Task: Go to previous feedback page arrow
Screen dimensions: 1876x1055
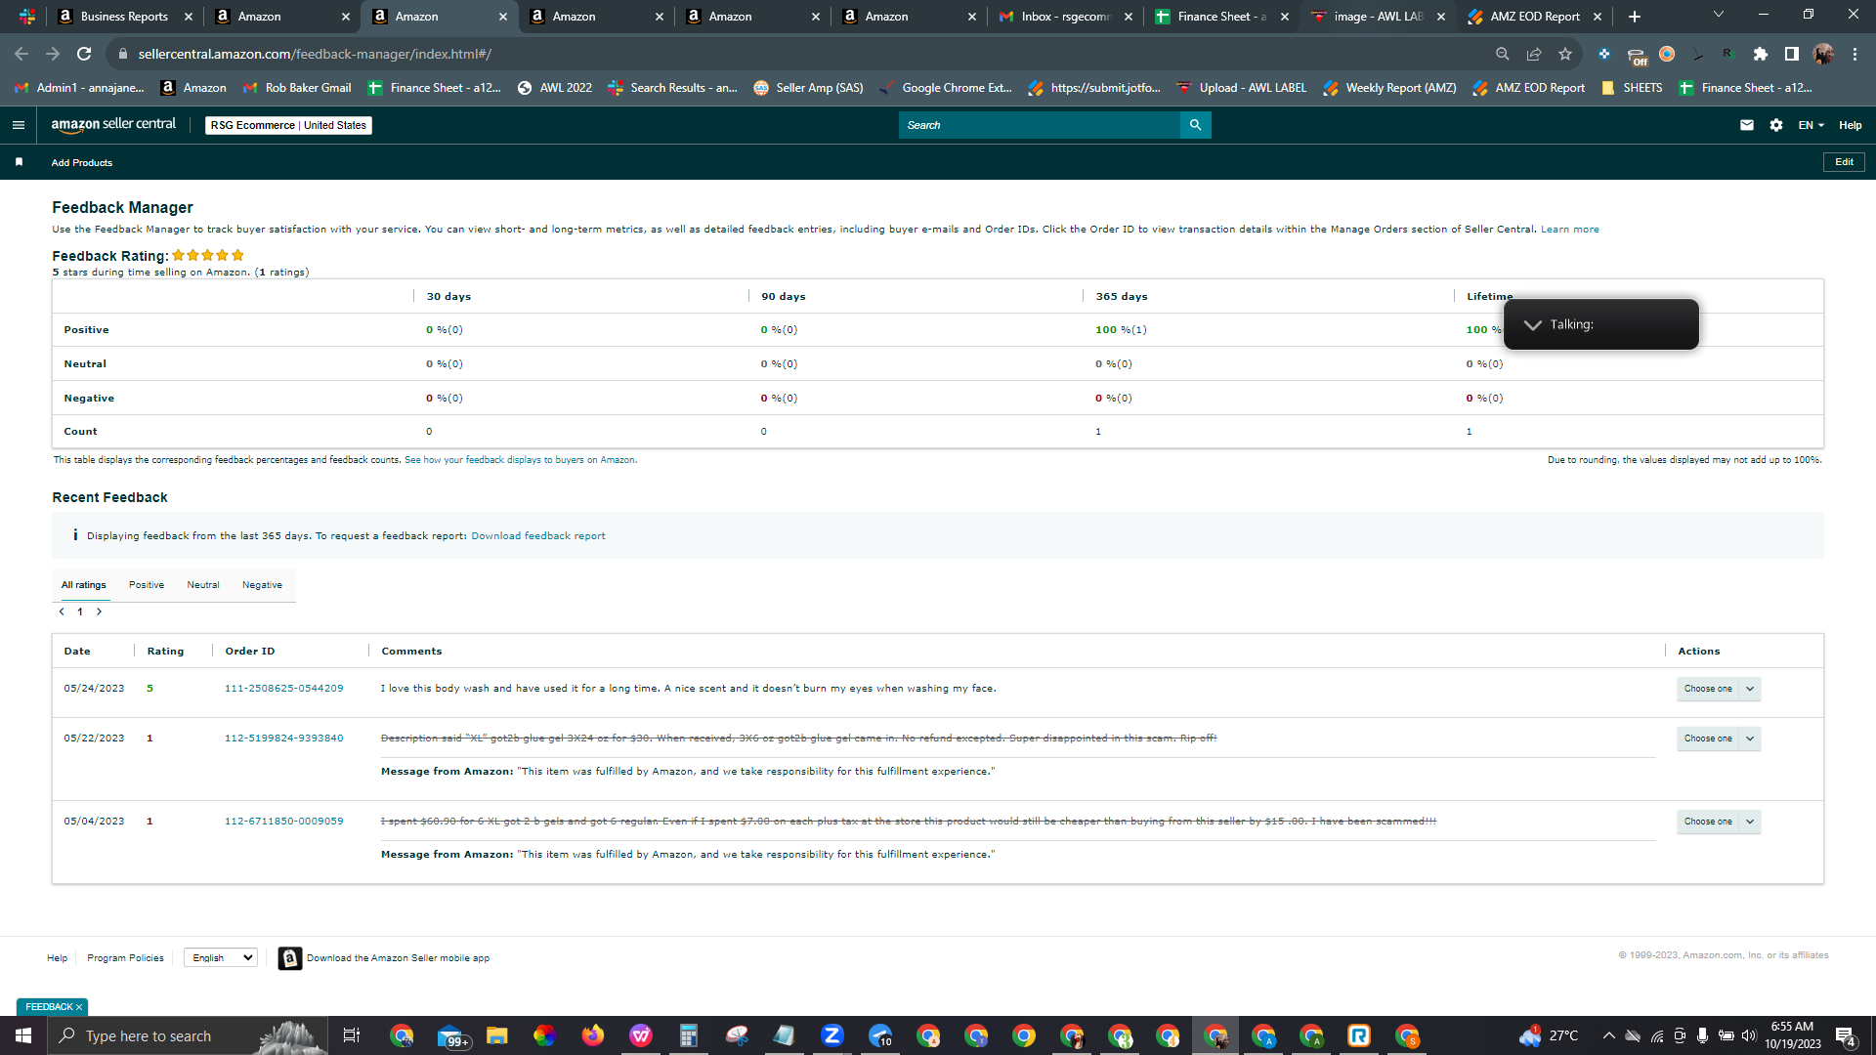Action: point(62,612)
